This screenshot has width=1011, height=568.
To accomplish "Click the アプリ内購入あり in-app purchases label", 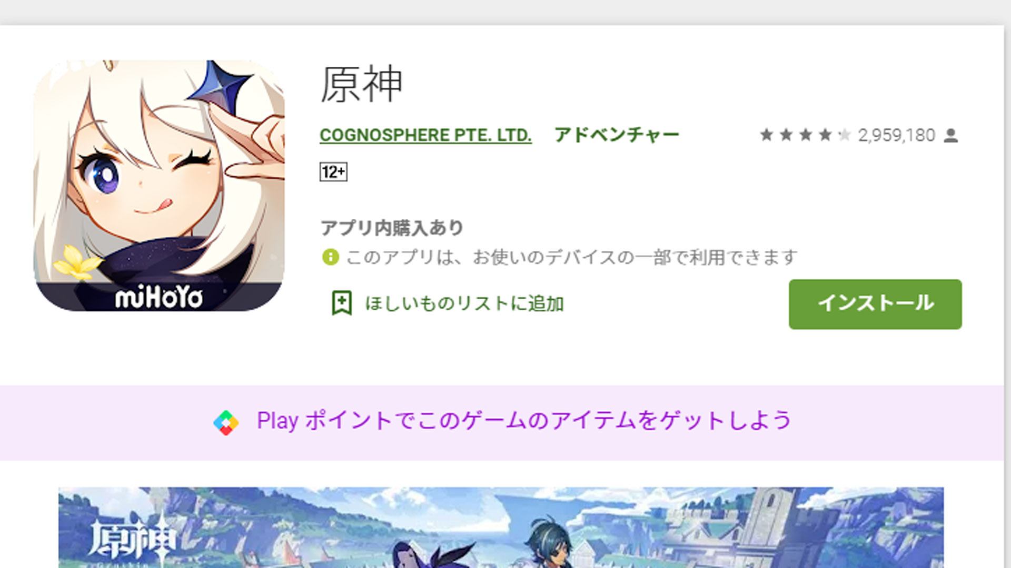I will (x=392, y=228).
